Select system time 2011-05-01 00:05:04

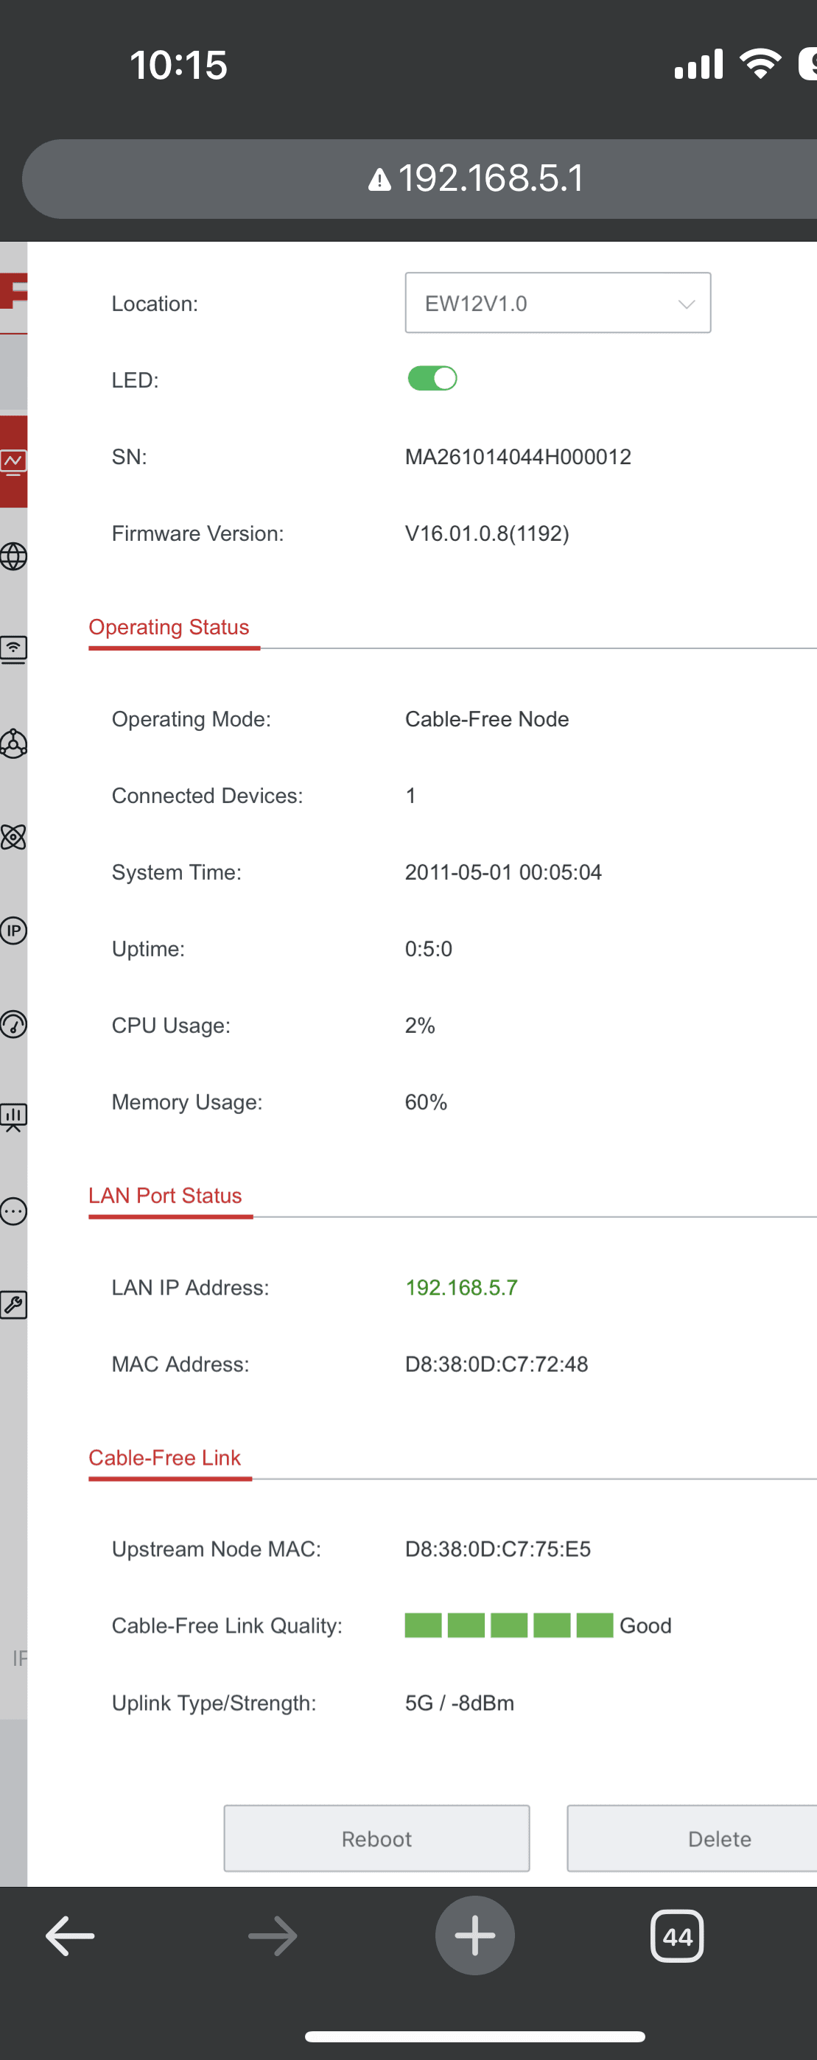click(503, 872)
